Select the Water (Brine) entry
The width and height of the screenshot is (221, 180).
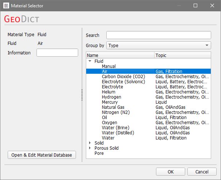pyautogui.click(x=115, y=127)
